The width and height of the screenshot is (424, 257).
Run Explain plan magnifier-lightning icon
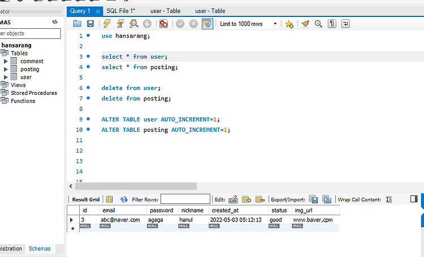134,24
